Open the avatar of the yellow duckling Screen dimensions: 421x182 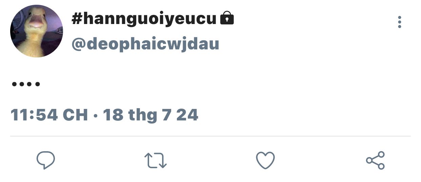coord(37,31)
